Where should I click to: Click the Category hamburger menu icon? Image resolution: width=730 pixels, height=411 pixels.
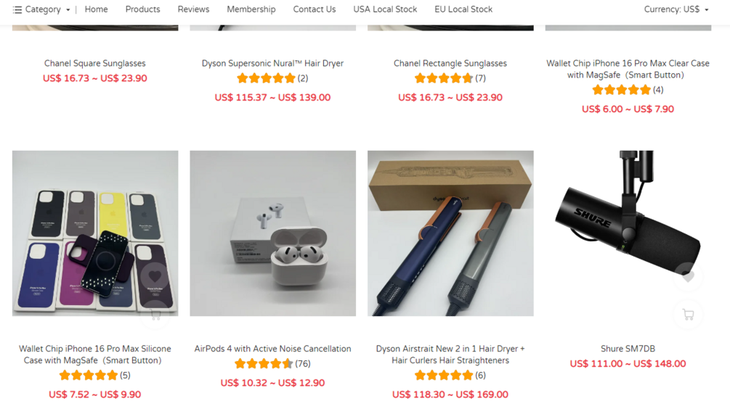click(17, 9)
